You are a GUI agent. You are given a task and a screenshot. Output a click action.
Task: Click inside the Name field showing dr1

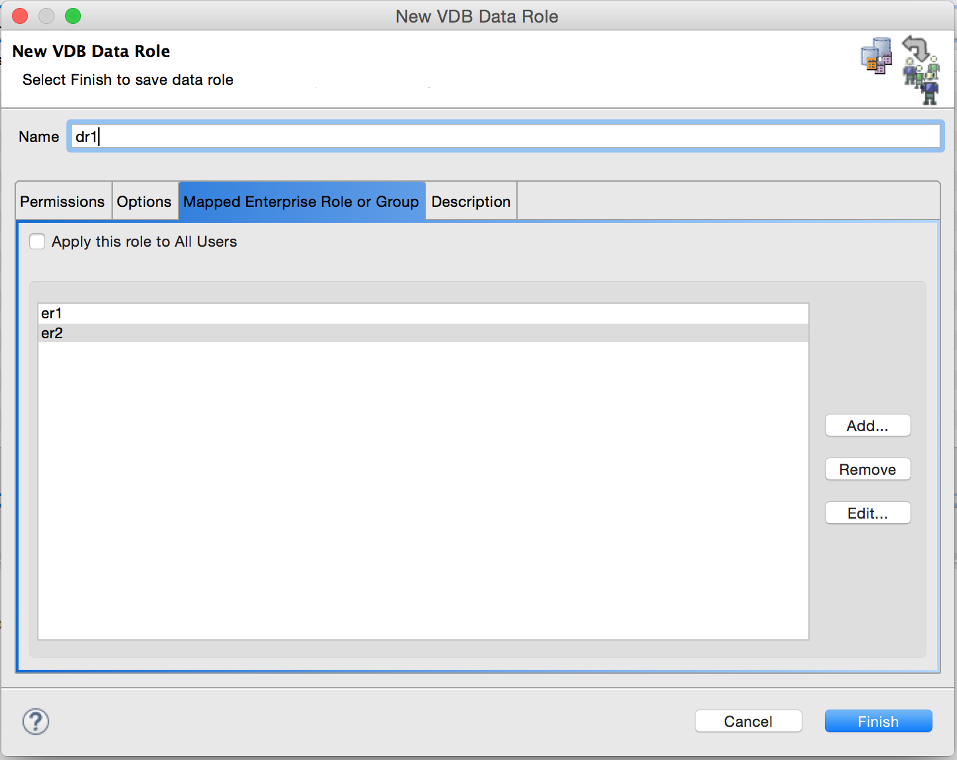coord(265,136)
